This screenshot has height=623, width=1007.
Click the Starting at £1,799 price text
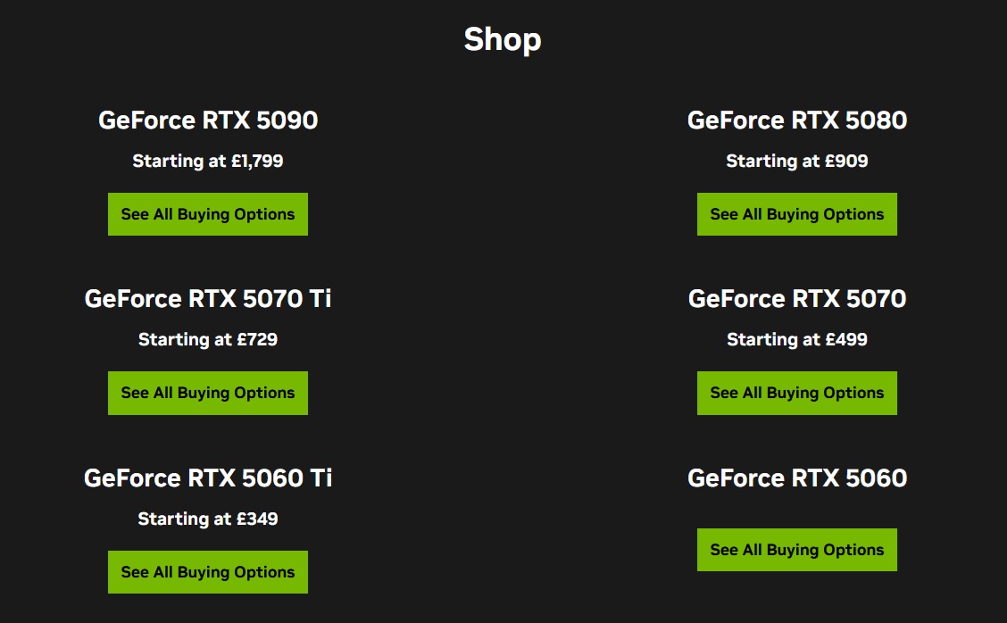tap(207, 162)
